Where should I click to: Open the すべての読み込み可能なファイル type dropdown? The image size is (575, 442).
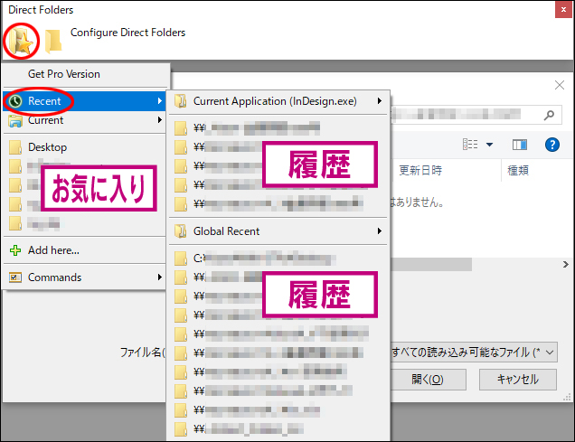click(x=474, y=353)
